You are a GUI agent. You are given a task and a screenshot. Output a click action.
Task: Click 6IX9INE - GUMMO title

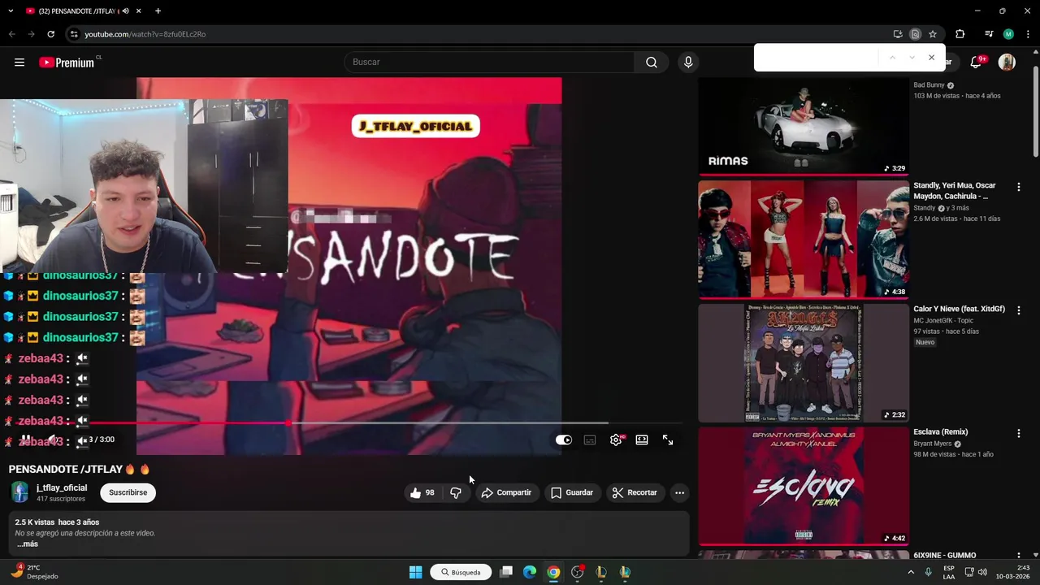coord(944,556)
